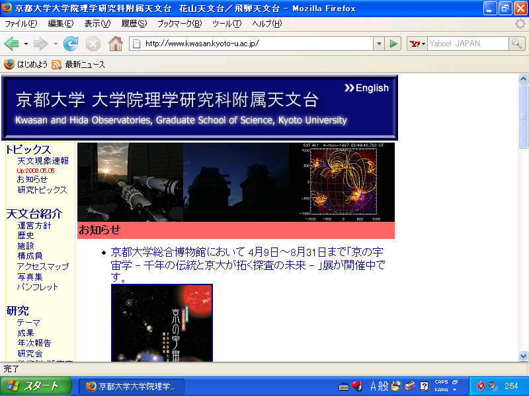The width and height of the screenshot is (529, 396).
Task: Click the Firefox icon next to はじめよう bookmark
Action: coord(9,64)
